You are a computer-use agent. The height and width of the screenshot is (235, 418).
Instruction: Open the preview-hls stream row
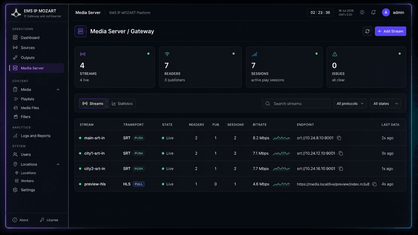pyautogui.click(x=240, y=184)
